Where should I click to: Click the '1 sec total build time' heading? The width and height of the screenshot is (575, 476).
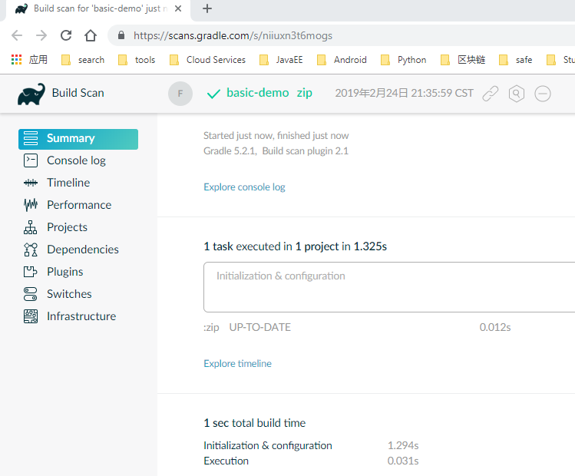click(x=255, y=423)
